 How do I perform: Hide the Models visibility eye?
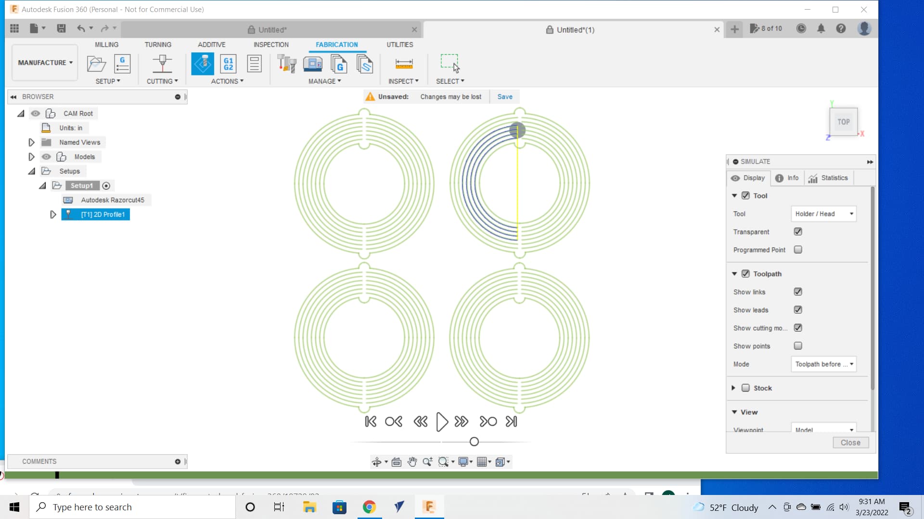pos(46,157)
